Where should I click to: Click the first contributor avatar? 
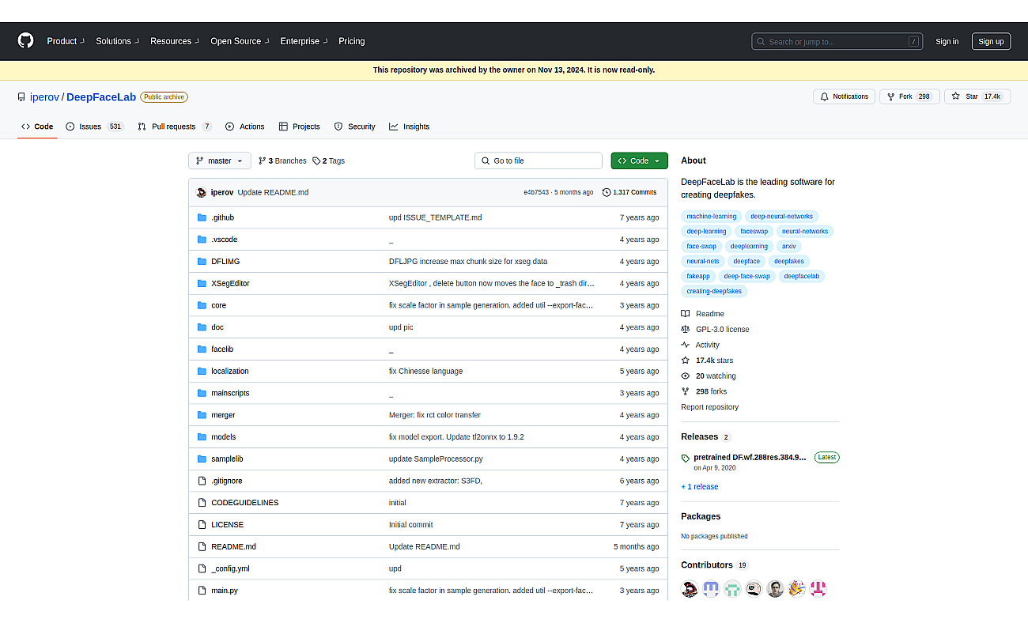point(690,589)
